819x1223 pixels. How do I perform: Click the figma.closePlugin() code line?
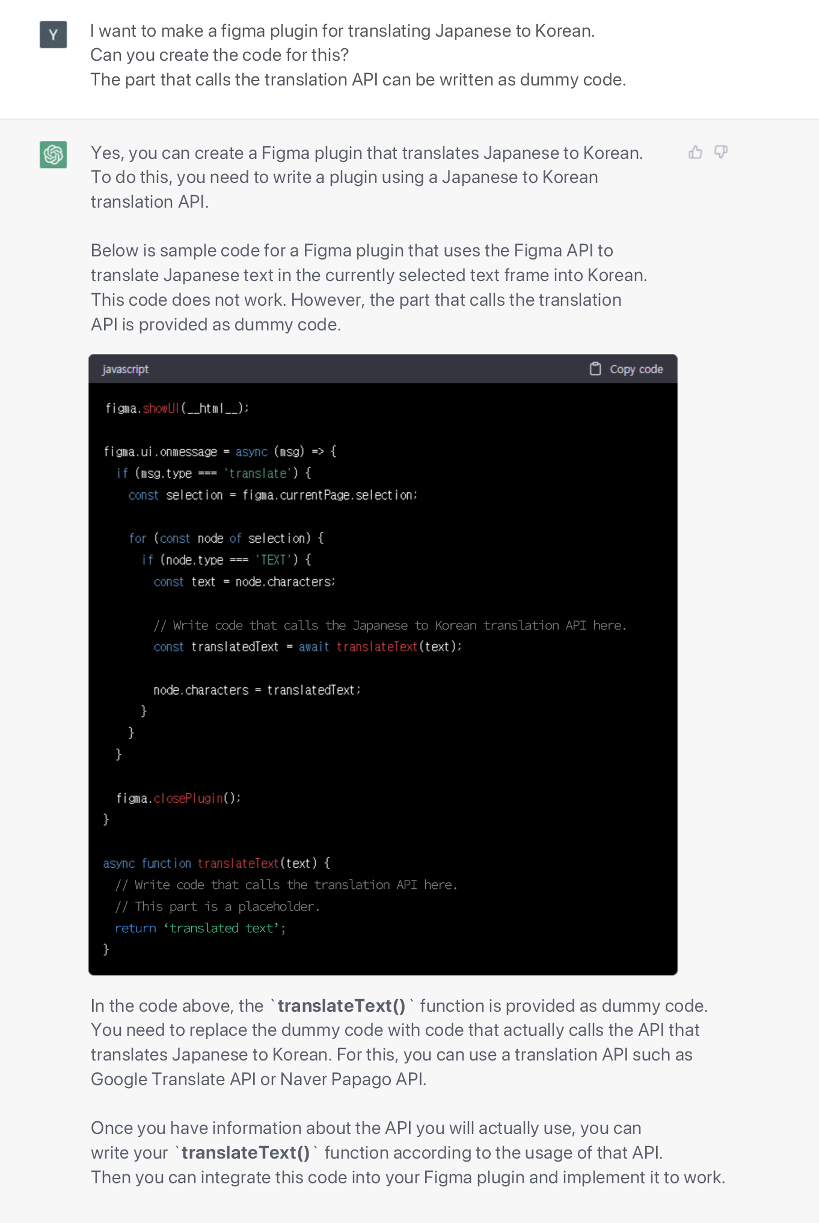(179, 798)
